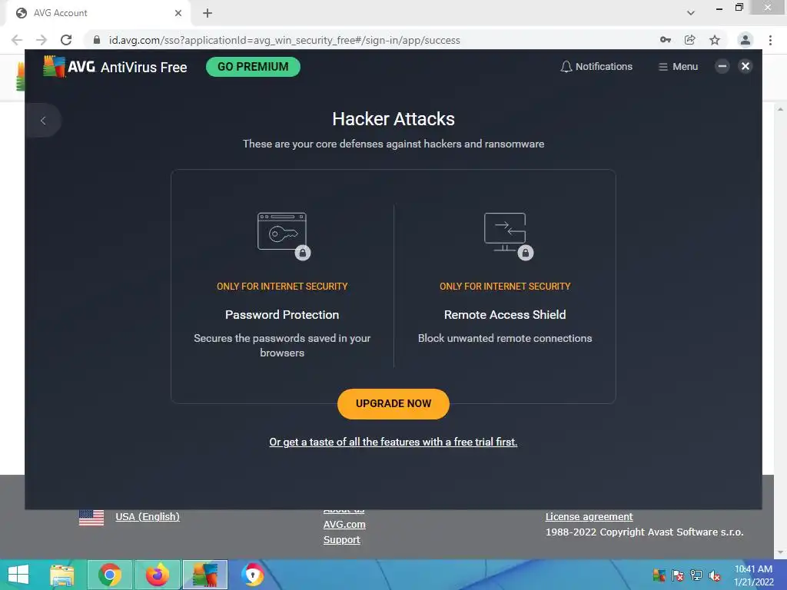Click the UPGRADE NOW button
The width and height of the screenshot is (787, 590).
click(393, 404)
